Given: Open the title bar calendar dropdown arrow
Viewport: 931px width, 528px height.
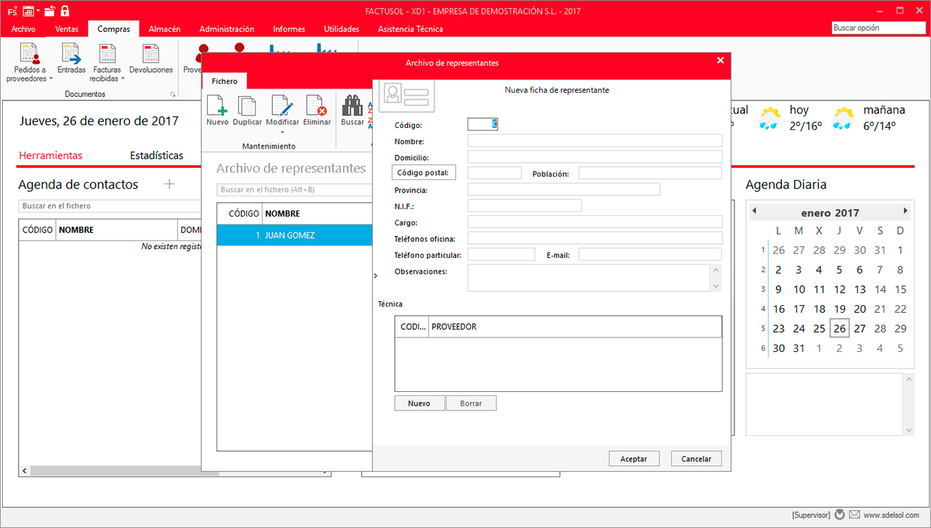Looking at the screenshot, I should (38, 11).
